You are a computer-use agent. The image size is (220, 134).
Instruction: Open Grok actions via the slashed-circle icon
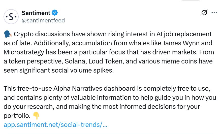click(204, 13)
